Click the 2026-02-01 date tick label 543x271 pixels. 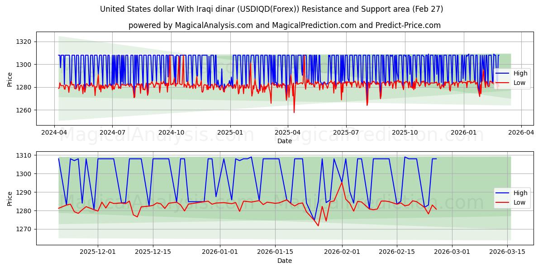point(342,252)
